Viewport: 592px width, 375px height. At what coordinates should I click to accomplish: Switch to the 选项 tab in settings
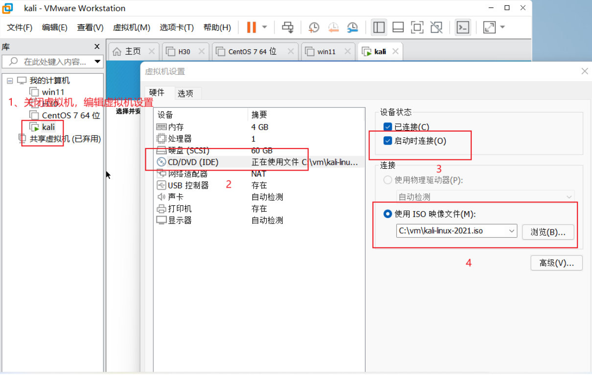click(185, 93)
